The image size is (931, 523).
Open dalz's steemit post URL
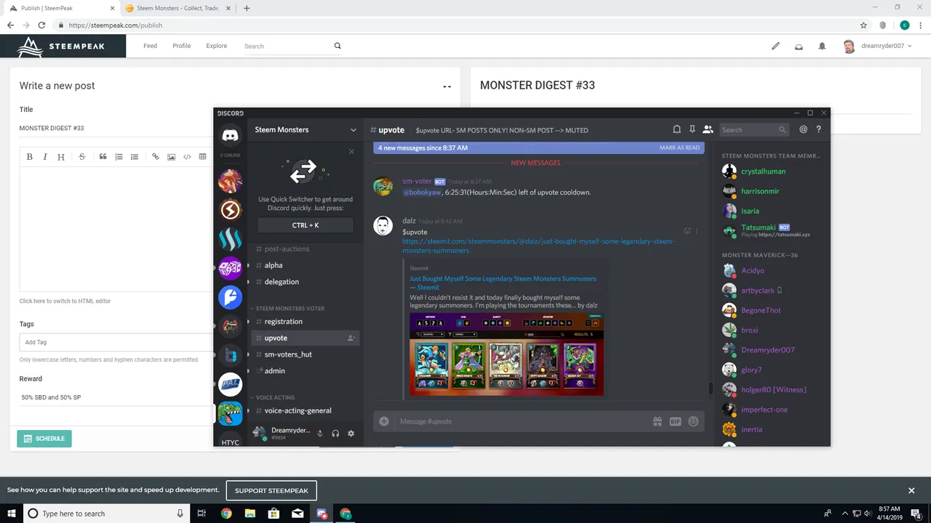[x=538, y=246]
